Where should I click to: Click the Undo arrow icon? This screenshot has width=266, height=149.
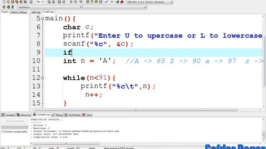pyautogui.click(x=38, y=2)
